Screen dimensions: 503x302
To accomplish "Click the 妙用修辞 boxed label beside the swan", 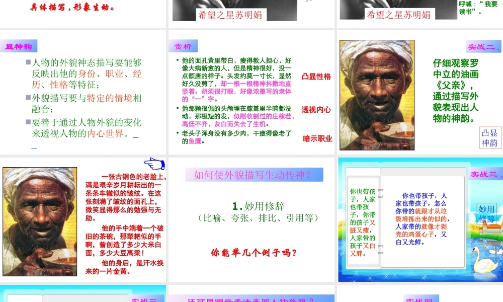I will (486, 214).
